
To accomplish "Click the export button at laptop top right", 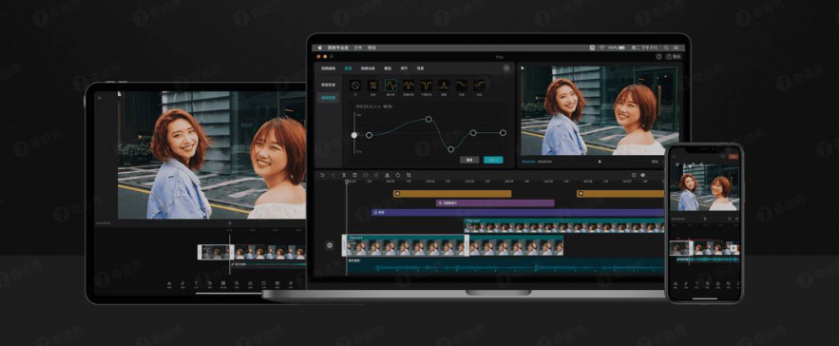I will [x=675, y=56].
